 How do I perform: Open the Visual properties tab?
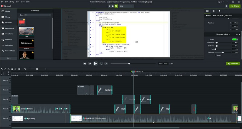[207, 11]
